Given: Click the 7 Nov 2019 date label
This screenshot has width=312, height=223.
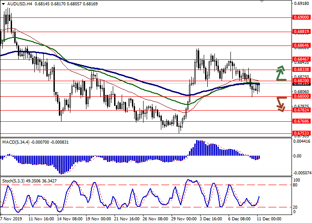Looking at the screenshot, I should pyautogui.click(x=11, y=219).
